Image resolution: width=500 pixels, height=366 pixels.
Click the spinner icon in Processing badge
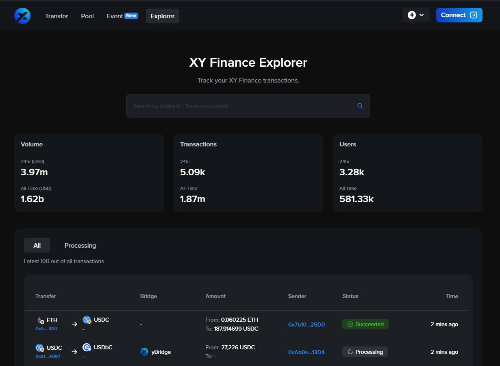coord(350,352)
